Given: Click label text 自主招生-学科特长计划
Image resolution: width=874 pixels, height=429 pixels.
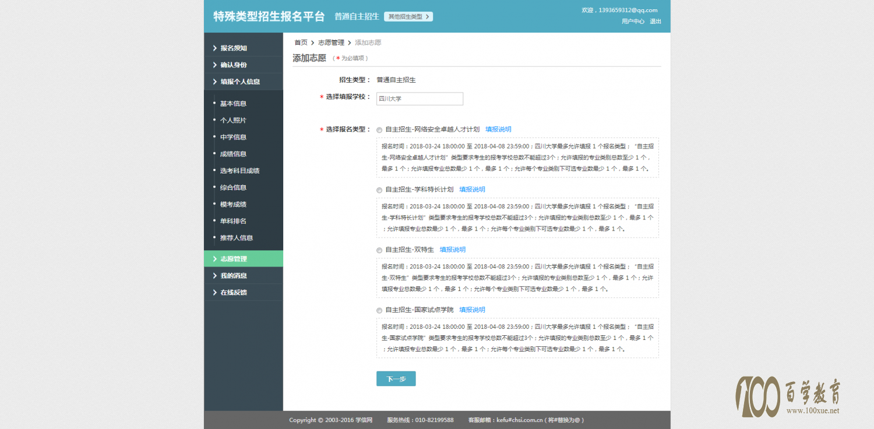Looking at the screenshot, I should pyautogui.click(x=419, y=189).
